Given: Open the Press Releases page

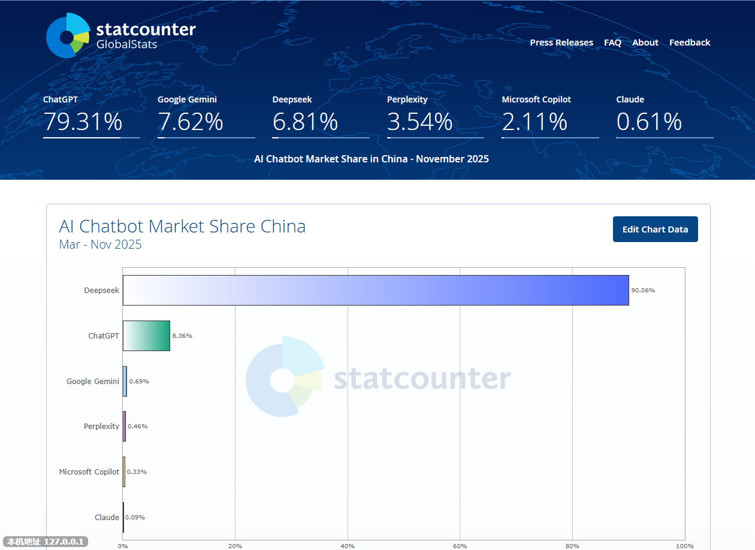Looking at the screenshot, I should coord(561,43).
